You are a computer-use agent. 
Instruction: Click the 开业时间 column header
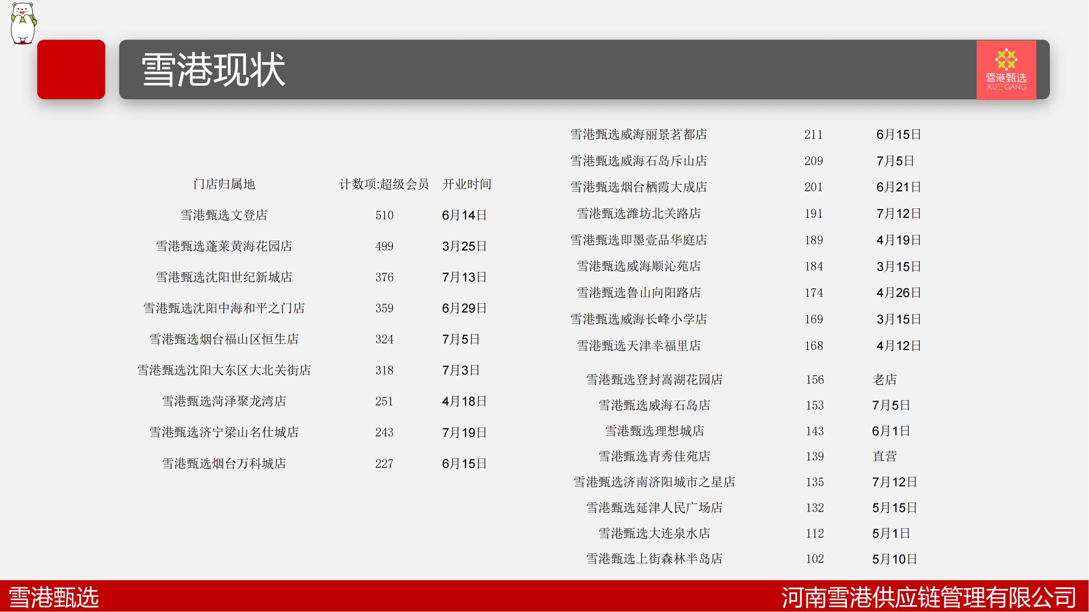coord(467,184)
